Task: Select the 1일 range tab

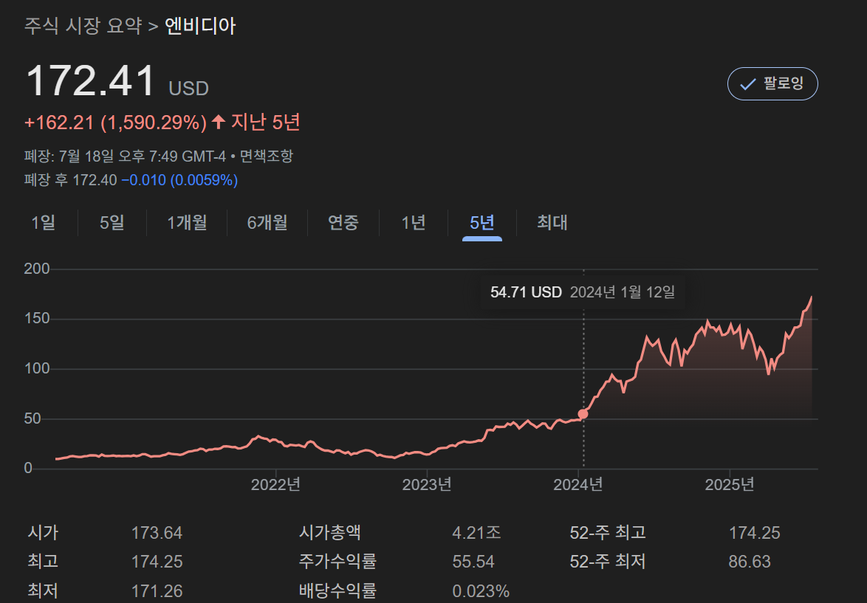Action: [43, 223]
